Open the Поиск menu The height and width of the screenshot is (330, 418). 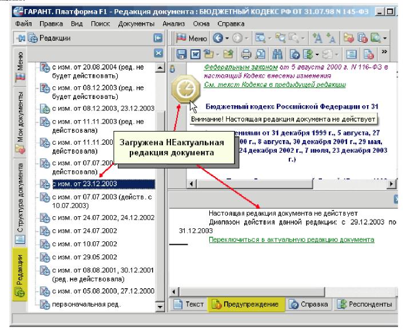point(100,23)
